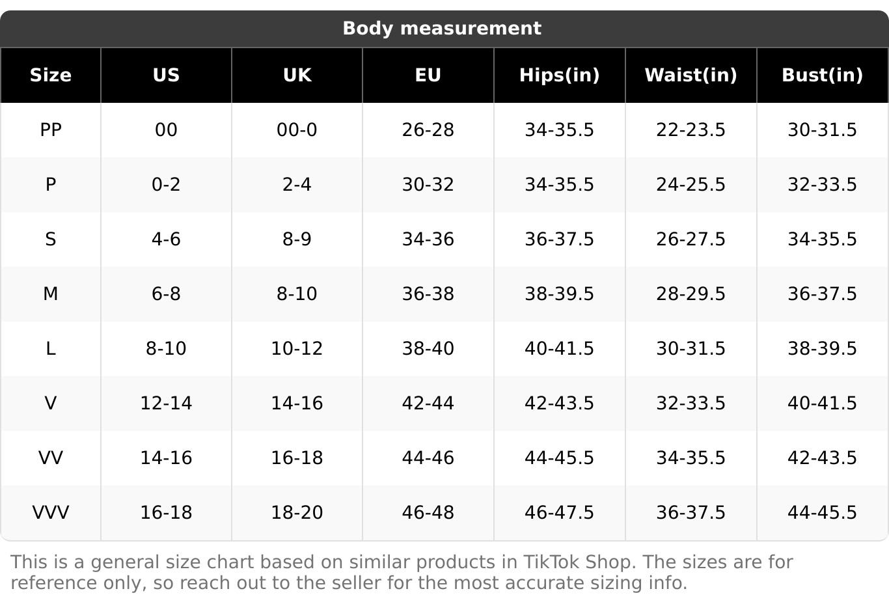Select EU value 46-48
Image resolution: width=889 pixels, height=604 pixels.
(x=428, y=513)
